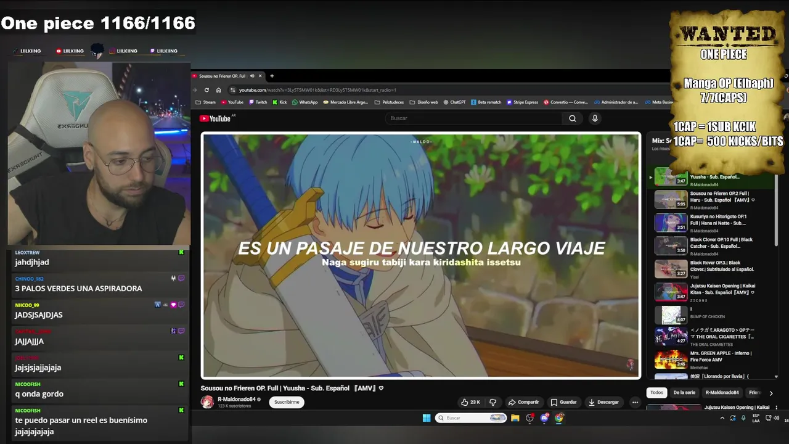Open the Twitch bookmark
Image resolution: width=789 pixels, height=444 pixels.
coord(258,102)
